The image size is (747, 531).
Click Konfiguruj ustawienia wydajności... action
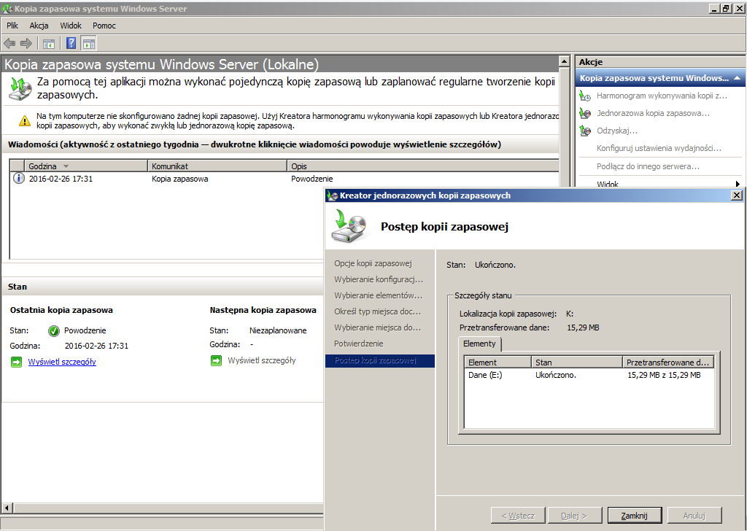[659, 148]
